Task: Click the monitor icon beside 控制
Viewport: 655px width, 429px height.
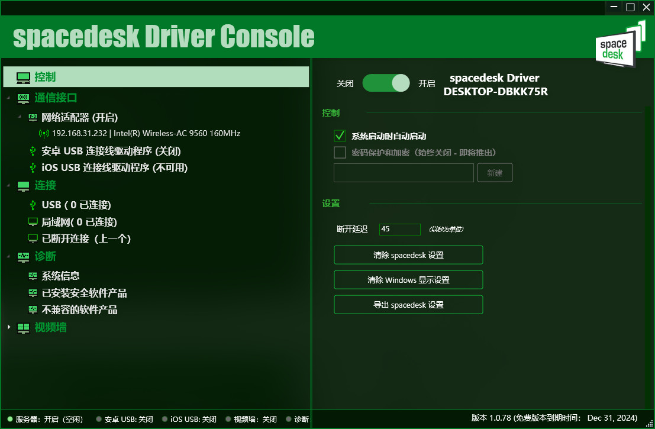Action: click(x=24, y=78)
